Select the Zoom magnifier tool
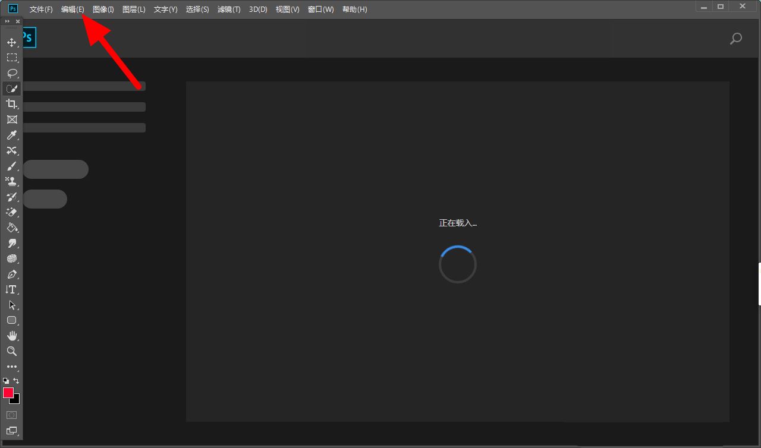The width and height of the screenshot is (761, 448). point(11,351)
